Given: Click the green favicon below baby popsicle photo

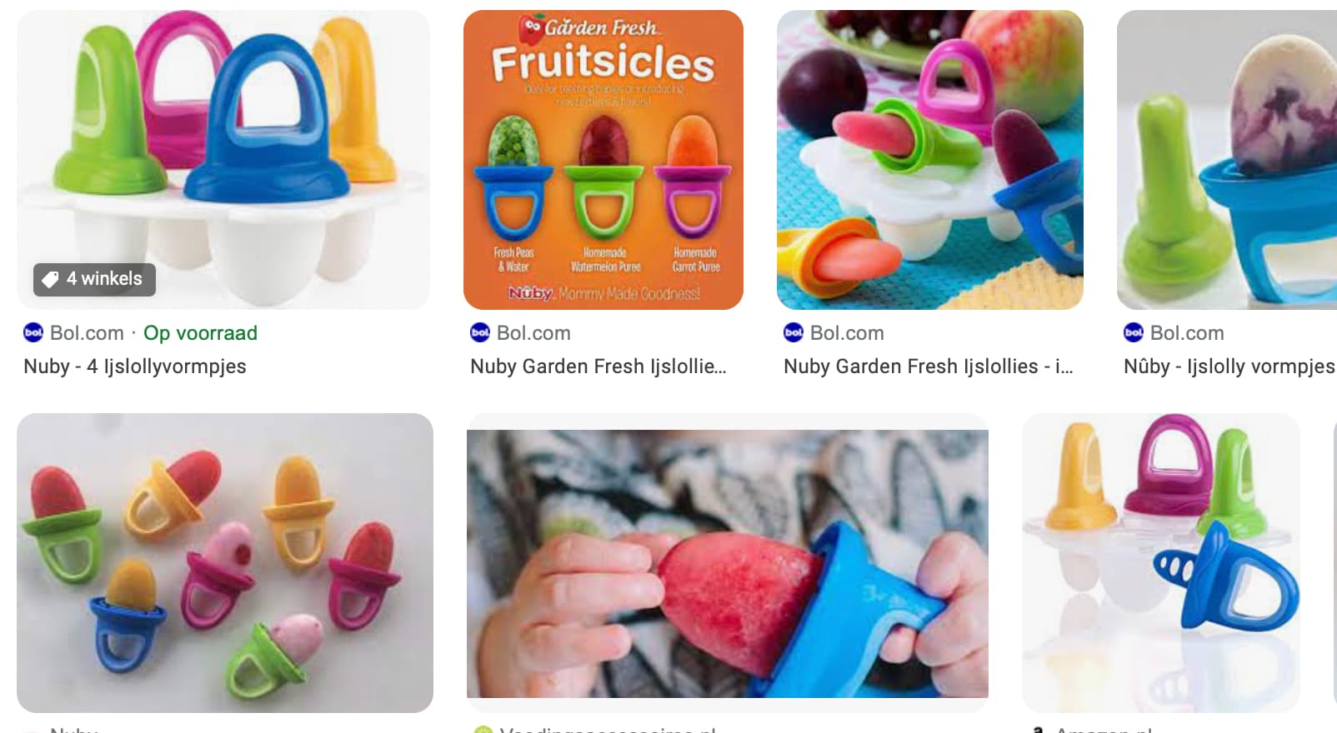Looking at the screenshot, I should pyautogui.click(x=483, y=731).
